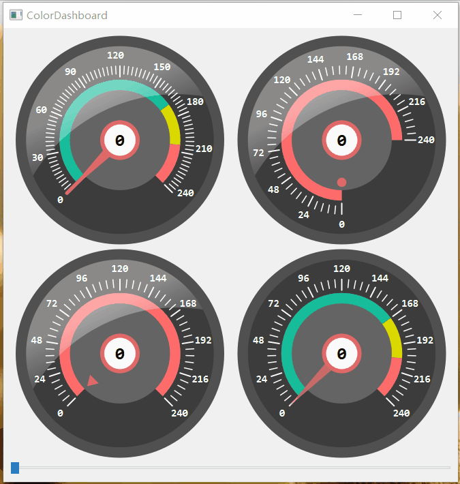Click the center value of bottom-right gauge
Screen dimensions: 460x484
coord(341,354)
